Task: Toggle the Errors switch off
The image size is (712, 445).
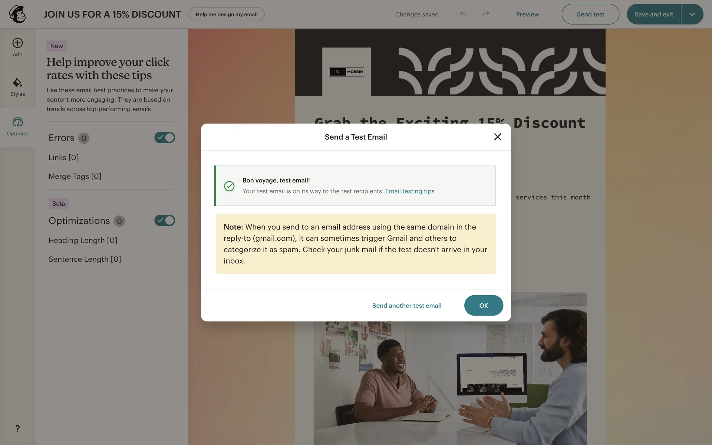Action: click(x=165, y=138)
